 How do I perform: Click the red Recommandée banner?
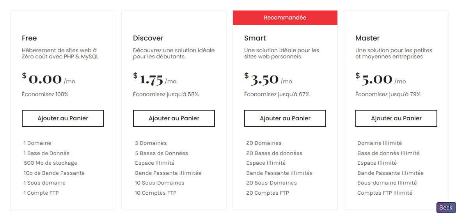pyautogui.click(x=285, y=18)
